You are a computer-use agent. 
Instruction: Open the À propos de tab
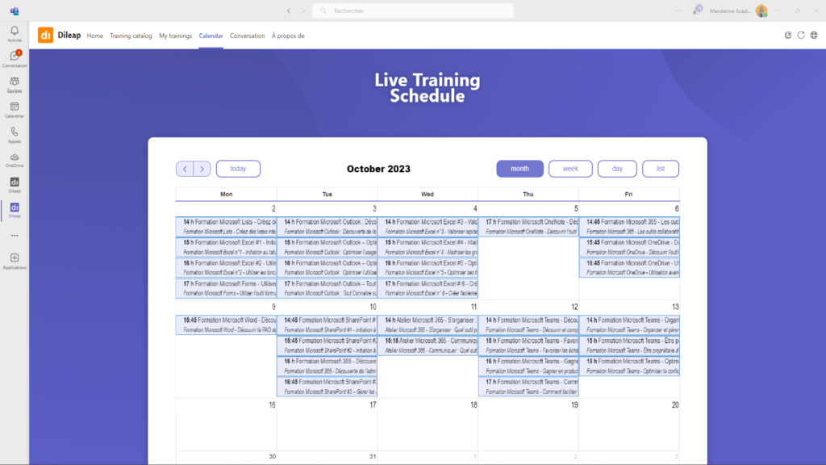288,36
